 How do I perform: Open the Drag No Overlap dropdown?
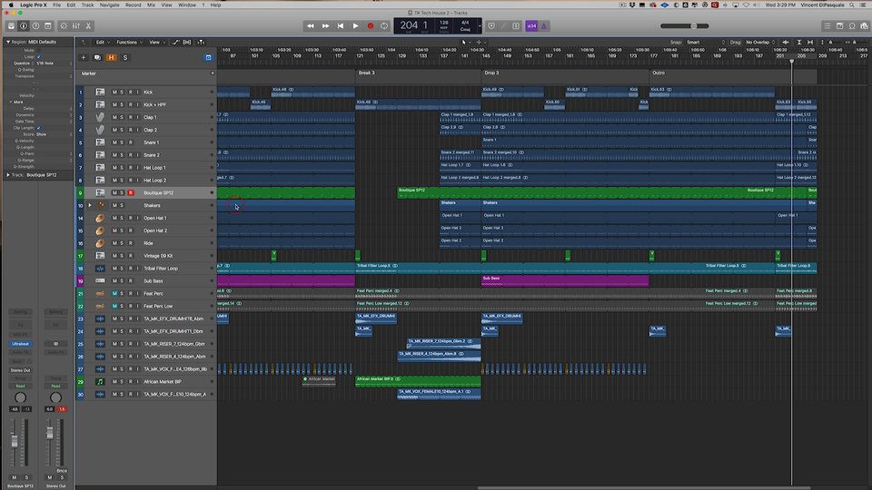[760, 43]
